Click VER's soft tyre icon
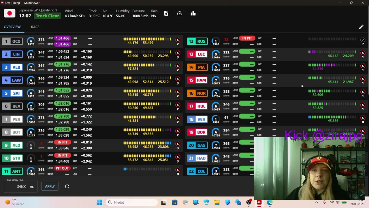The width and height of the screenshot is (369, 208). click(363, 118)
